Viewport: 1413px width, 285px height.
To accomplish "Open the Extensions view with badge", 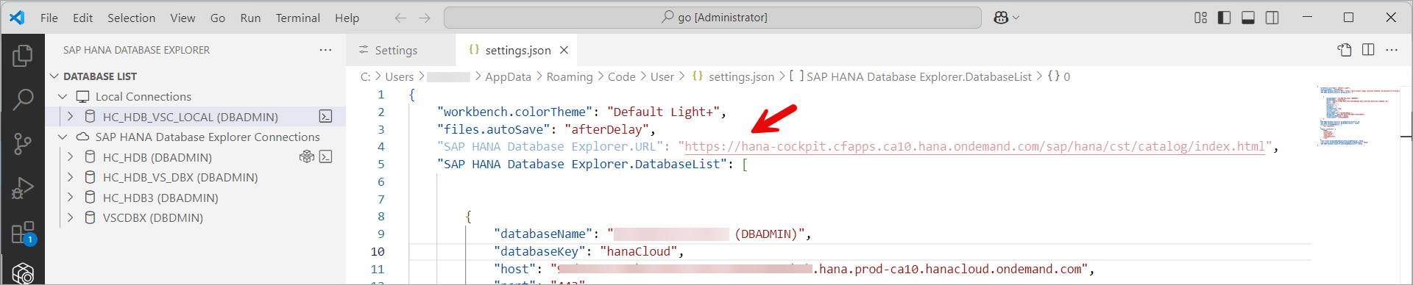I will (23, 233).
